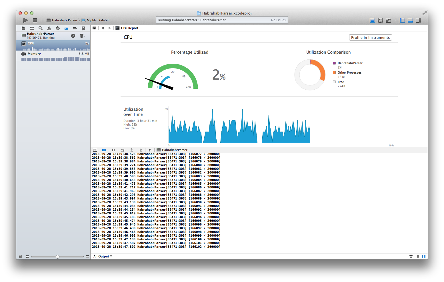Toggle the left navigator panel
The image size is (444, 282).
tap(402, 20)
